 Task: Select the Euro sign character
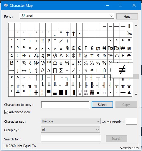click(18, 56)
